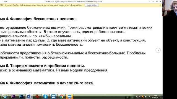Click the text 'Разные модели преодоления.'
This screenshot has height=99, width=177.
tap(82, 70)
